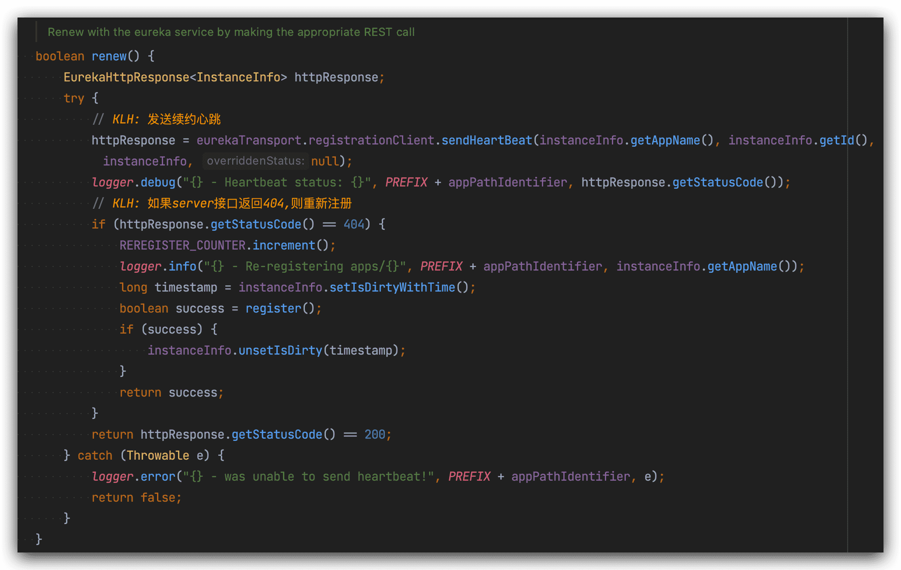Click the try keyword

74,98
